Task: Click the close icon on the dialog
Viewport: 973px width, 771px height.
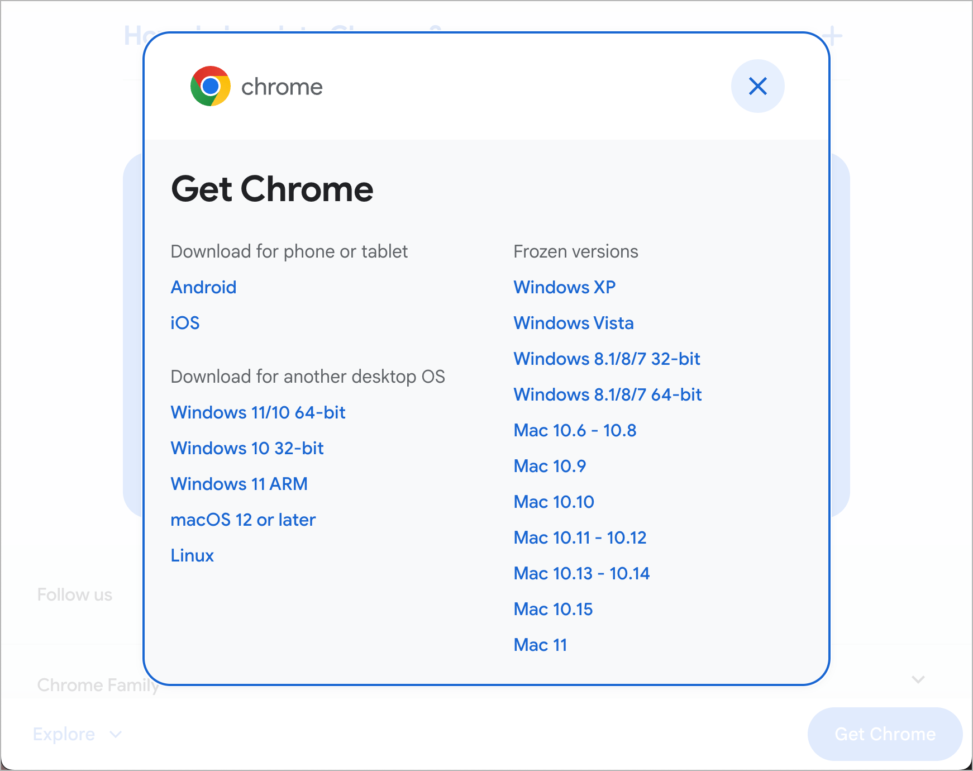Action: click(x=757, y=86)
